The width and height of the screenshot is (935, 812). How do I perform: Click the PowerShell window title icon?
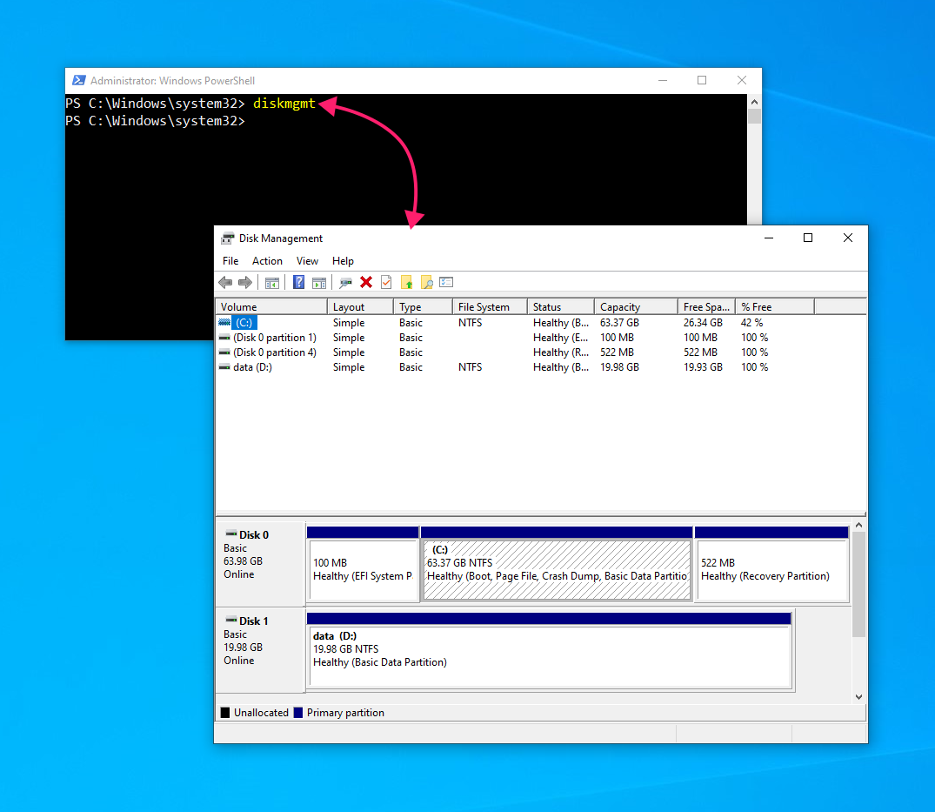(78, 81)
